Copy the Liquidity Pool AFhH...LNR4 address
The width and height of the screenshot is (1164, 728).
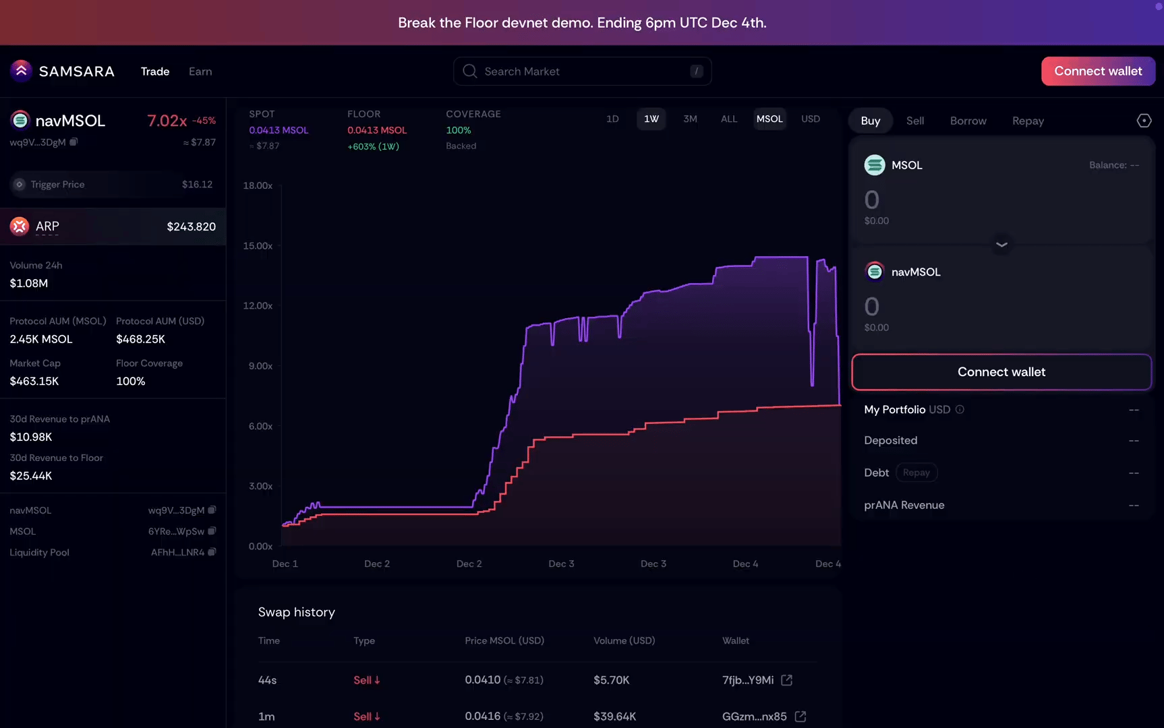pos(212,552)
